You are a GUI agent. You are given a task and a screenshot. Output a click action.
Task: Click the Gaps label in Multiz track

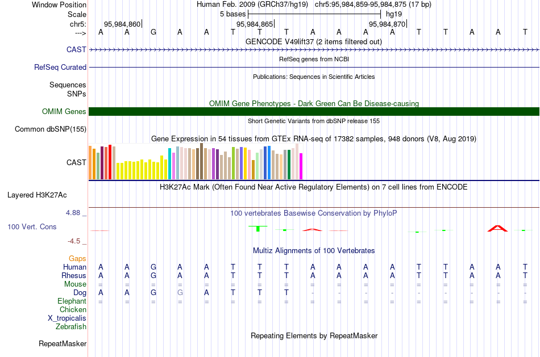[x=77, y=259]
